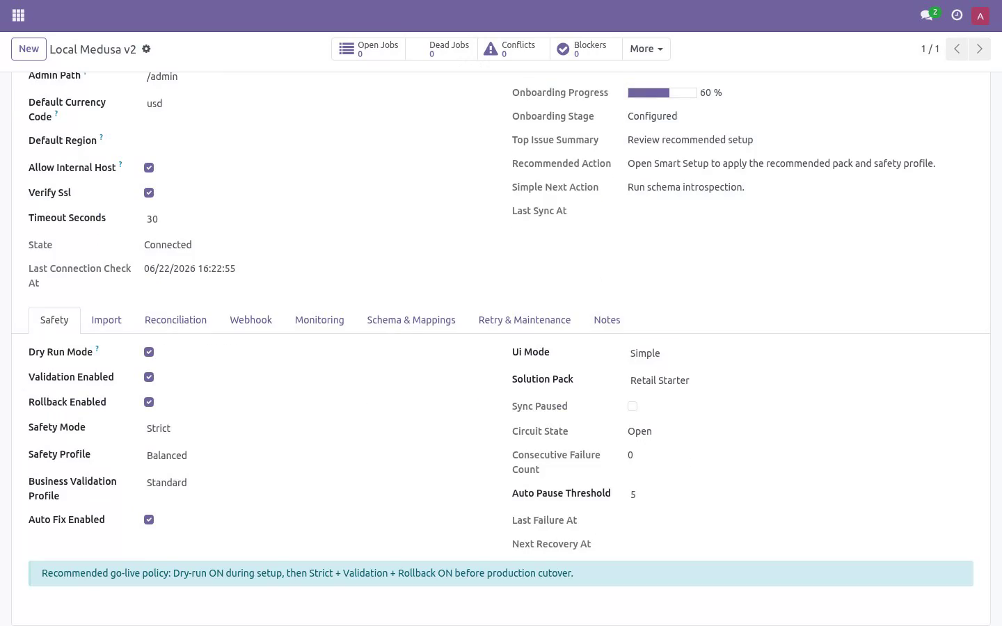
Task: Open the activities clock icon
Action: click(957, 15)
